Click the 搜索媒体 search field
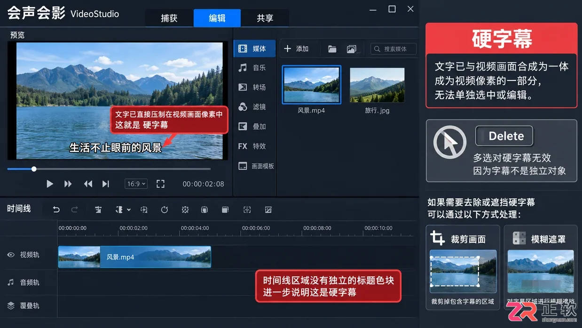The height and width of the screenshot is (328, 582). [393, 49]
